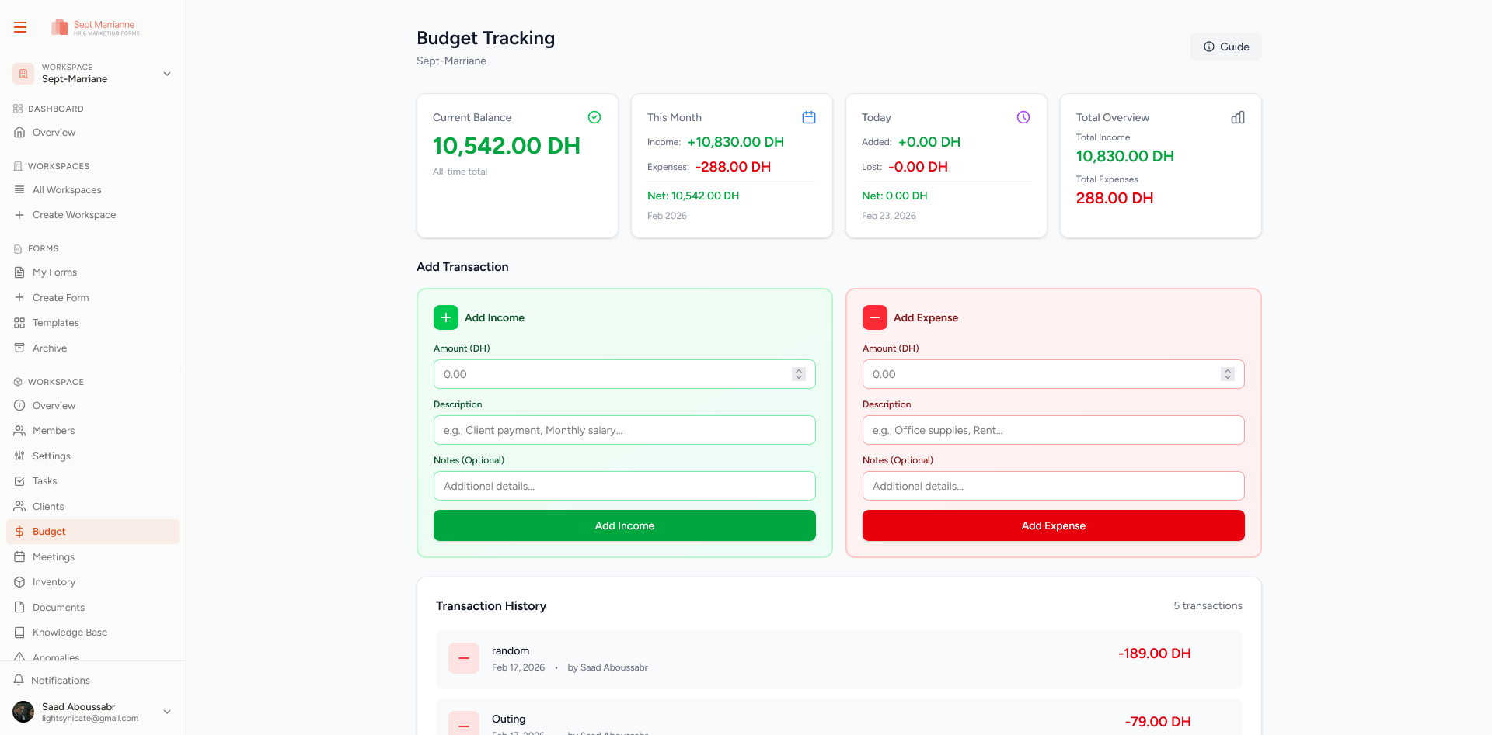1492x735 pixels.
Task: Click the Inventory icon in sidebar
Action: 19,581
